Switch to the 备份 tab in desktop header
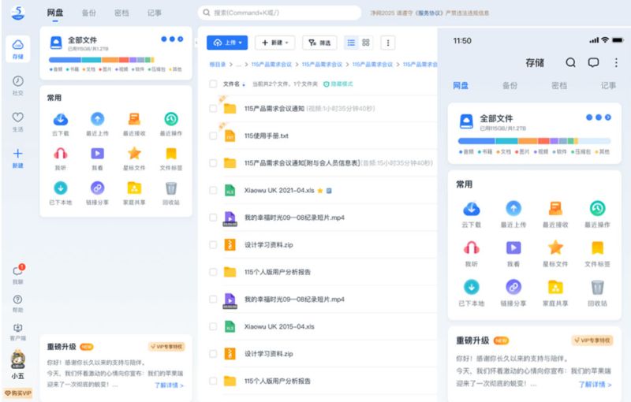Viewport: 631px width, 402px height. pos(89,13)
